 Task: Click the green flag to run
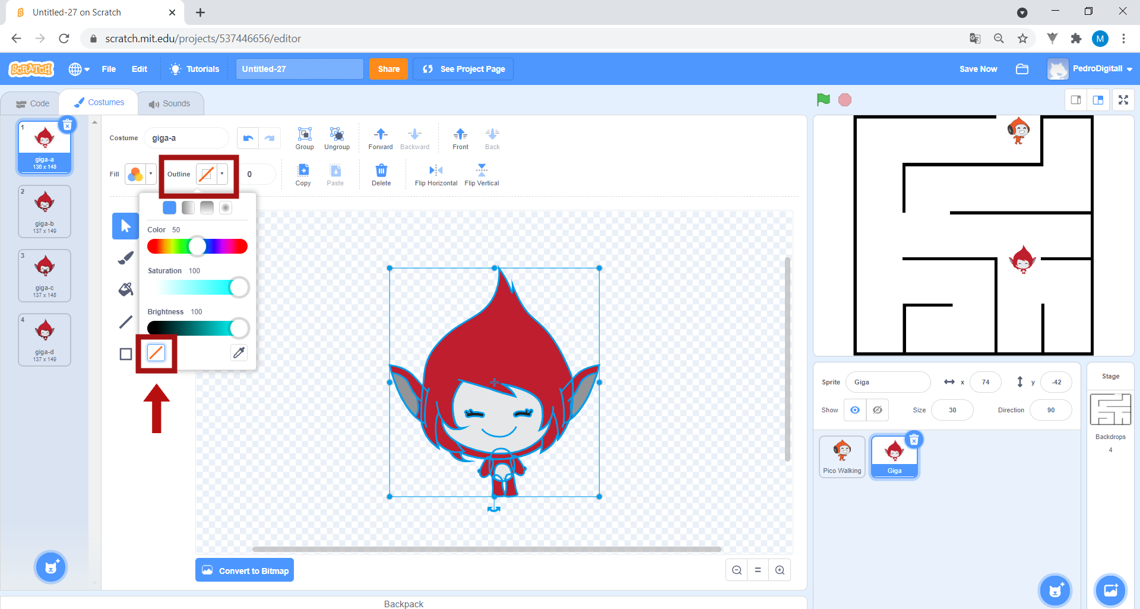click(823, 100)
